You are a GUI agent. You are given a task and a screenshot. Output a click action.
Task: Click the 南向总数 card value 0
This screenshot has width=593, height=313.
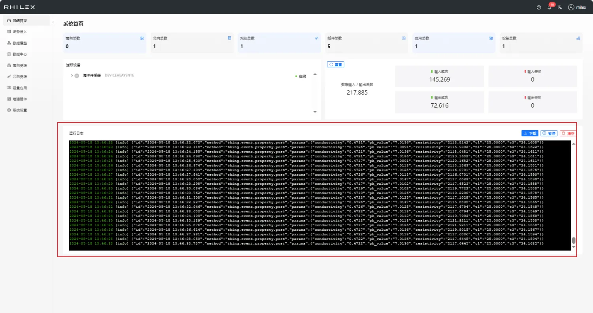coord(67,46)
